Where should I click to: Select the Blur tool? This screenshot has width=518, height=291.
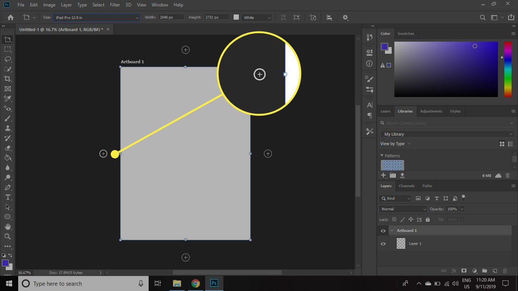click(x=7, y=167)
